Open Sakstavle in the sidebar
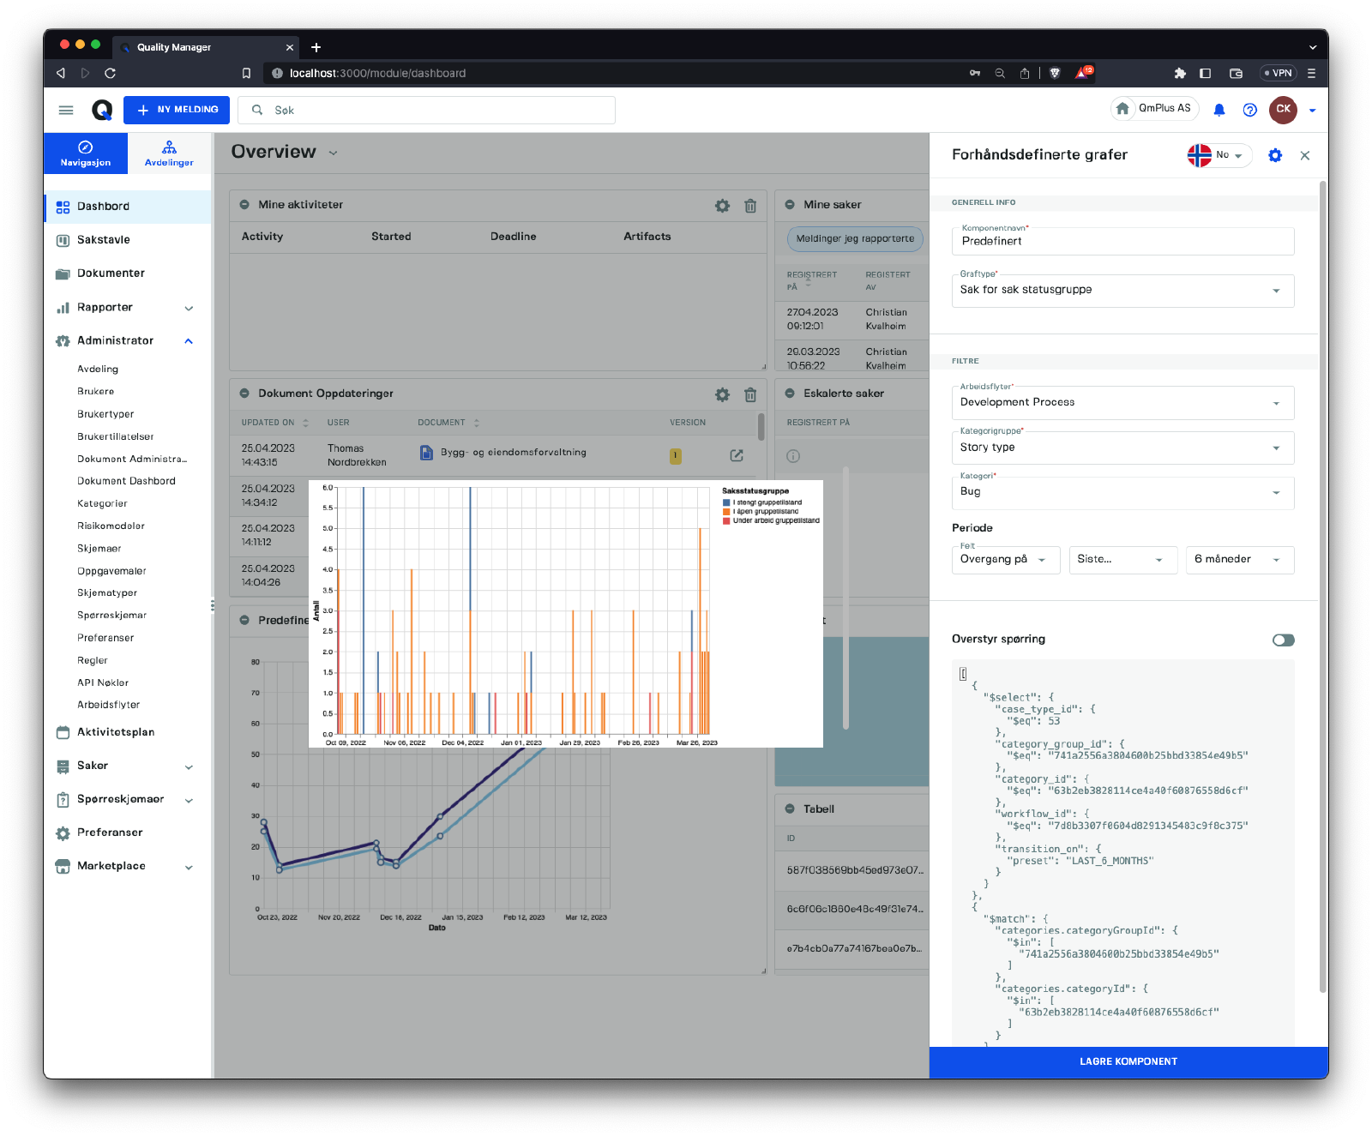This screenshot has width=1372, height=1136. coord(104,240)
